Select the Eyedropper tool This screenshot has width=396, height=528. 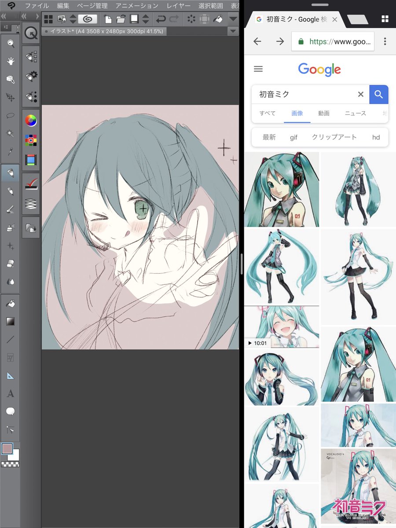tap(10, 151)
